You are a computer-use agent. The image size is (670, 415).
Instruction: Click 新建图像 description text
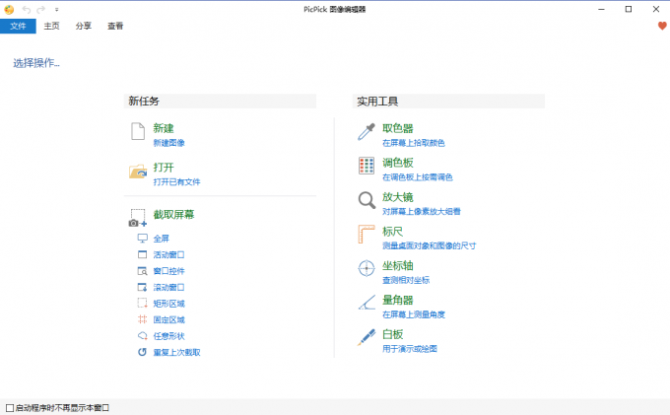(x=168, y=143)
